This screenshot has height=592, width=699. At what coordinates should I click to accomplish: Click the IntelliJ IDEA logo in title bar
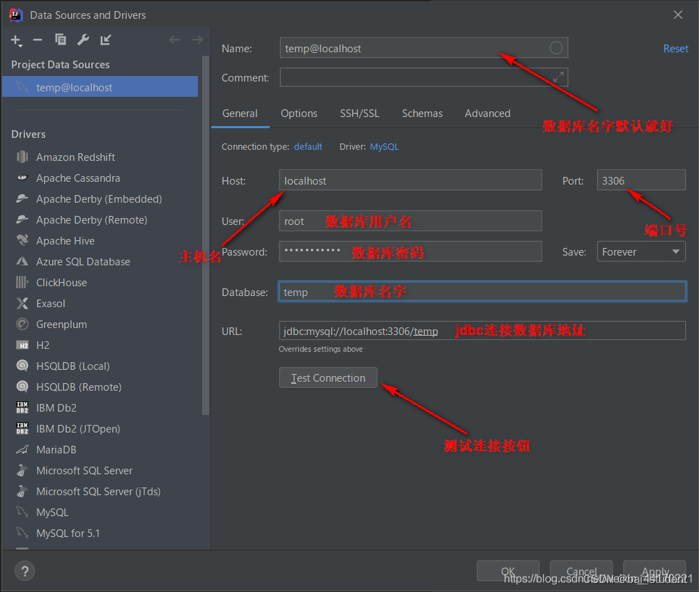[x=15, y=15]
